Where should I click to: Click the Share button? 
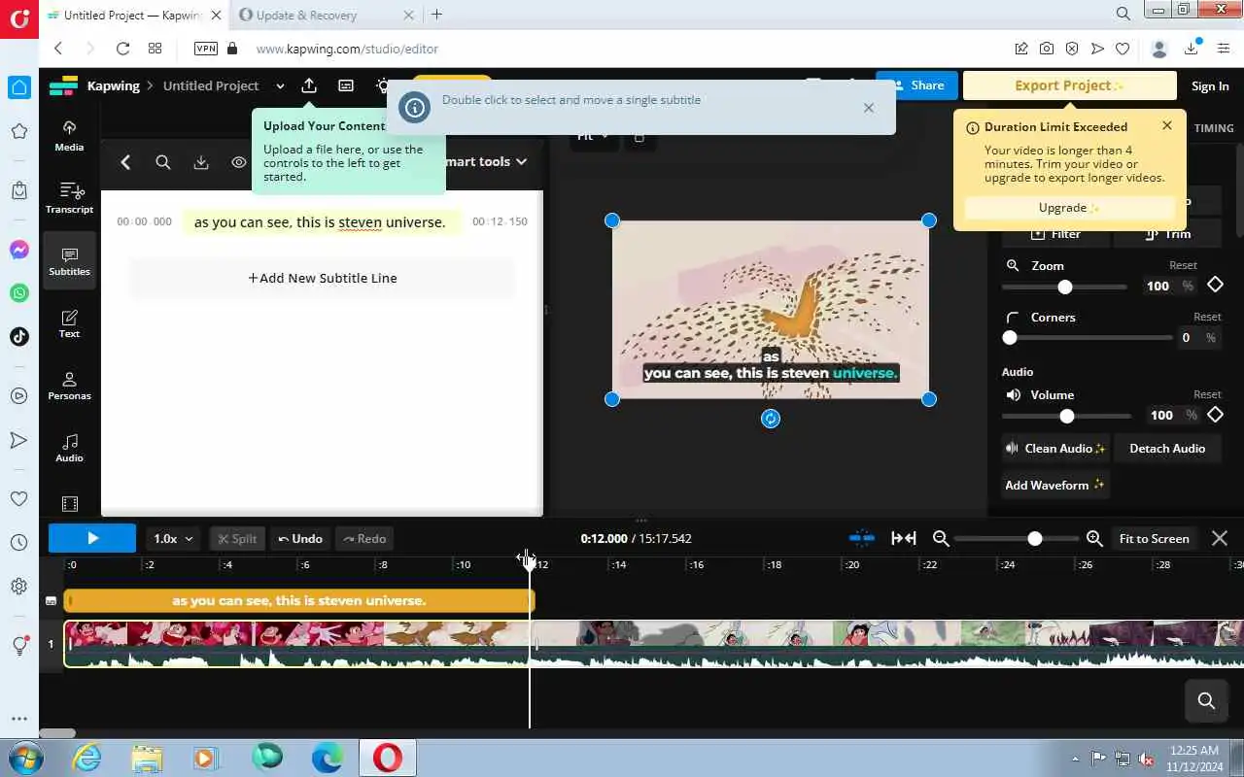click(x=916, y=85)
